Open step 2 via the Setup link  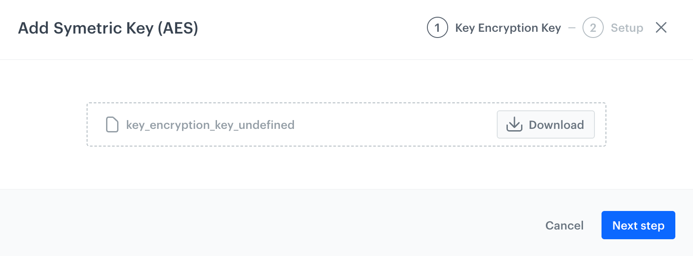(627, 28)
